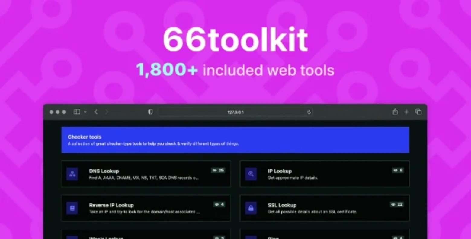Click the "included web tools" tagline
Image resolution: width=471 pixels, height=239 pixels.
point(268,70)
